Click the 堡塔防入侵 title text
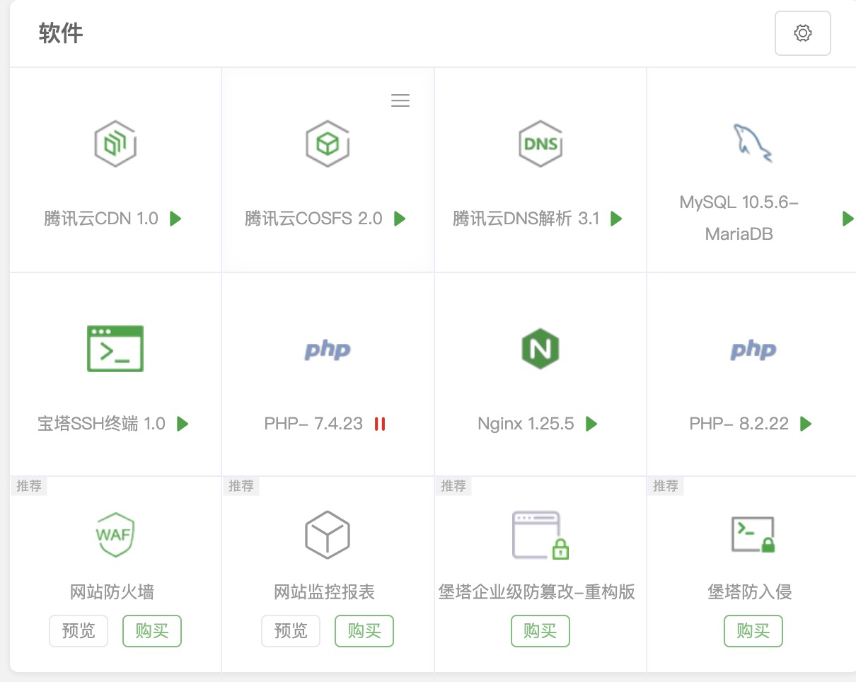Image resolution: width=856 pixels, height=682 pixels. tap(750, 591)
